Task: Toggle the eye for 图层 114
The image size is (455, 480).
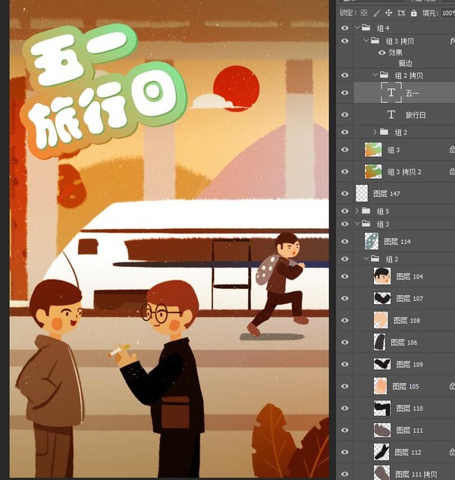Action: click(x=345, y=241)
